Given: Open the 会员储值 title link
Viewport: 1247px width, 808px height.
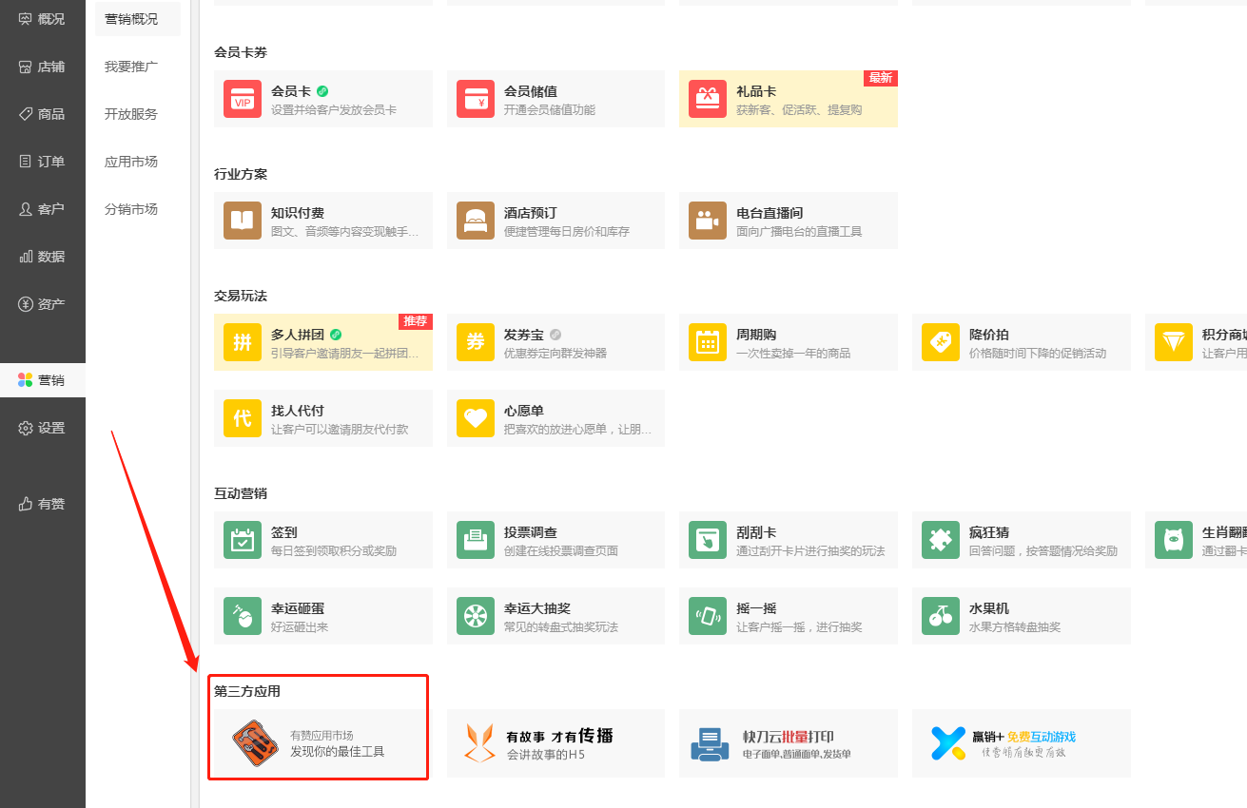Looking at the screenshot, I should [x=531, y=91].
